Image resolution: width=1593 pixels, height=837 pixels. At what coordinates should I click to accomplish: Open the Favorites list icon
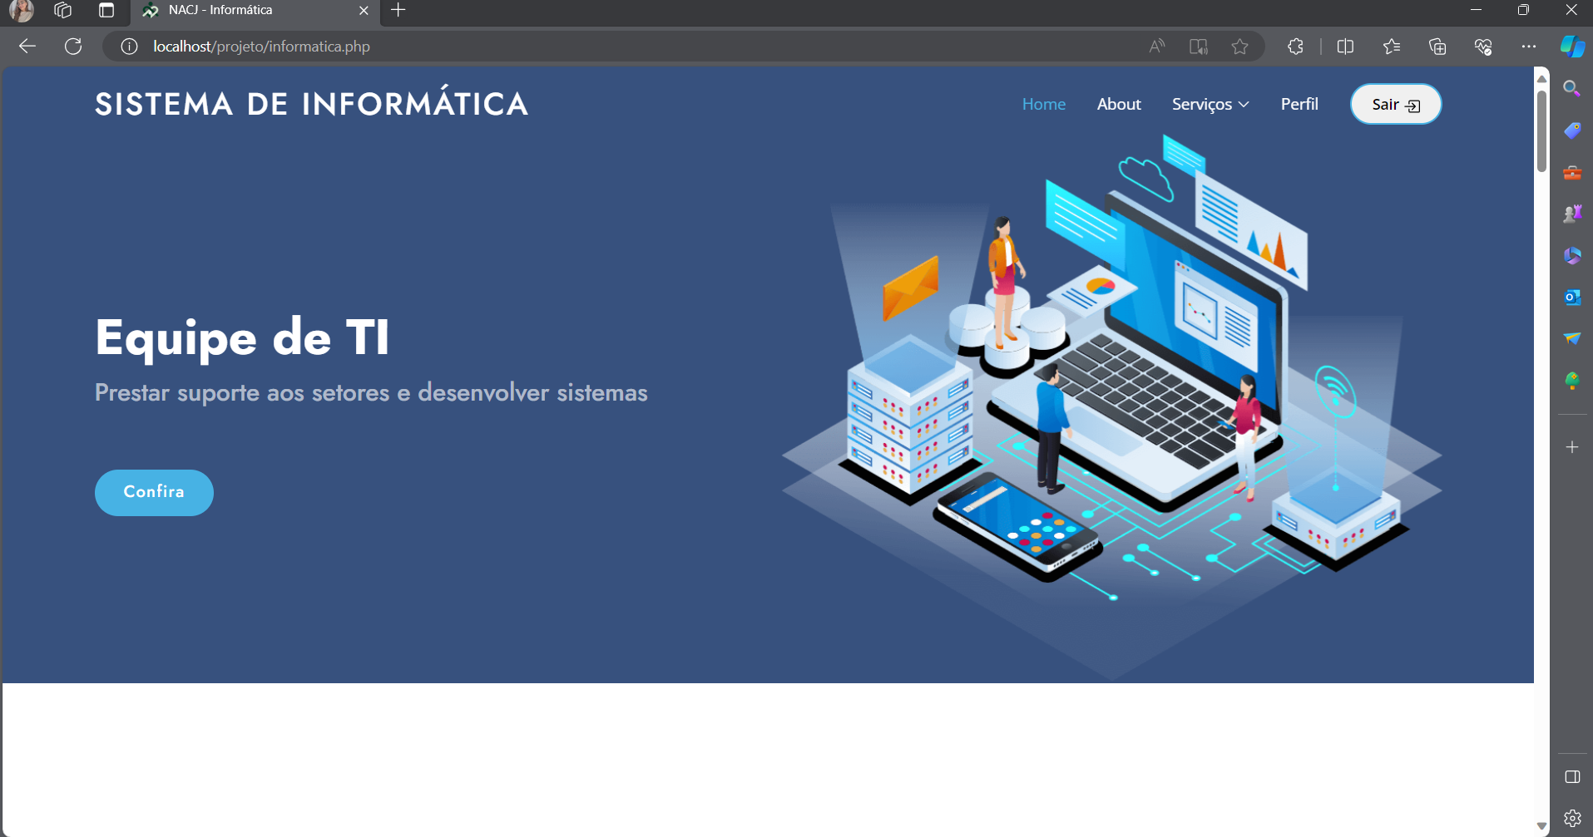[x=1392, y=47]
